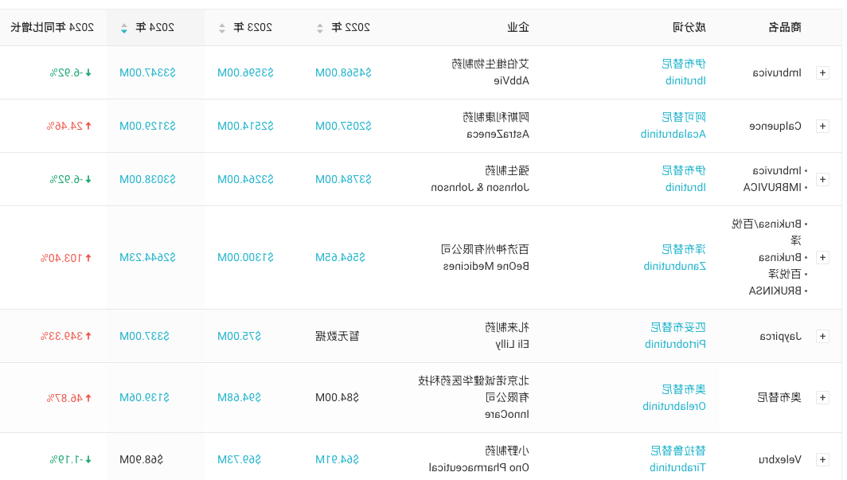Select the 阿斯利康制药 AstraZeneca company cell
Image resolution: width=847 pixels, height=480 pixels.
(496, 126)
